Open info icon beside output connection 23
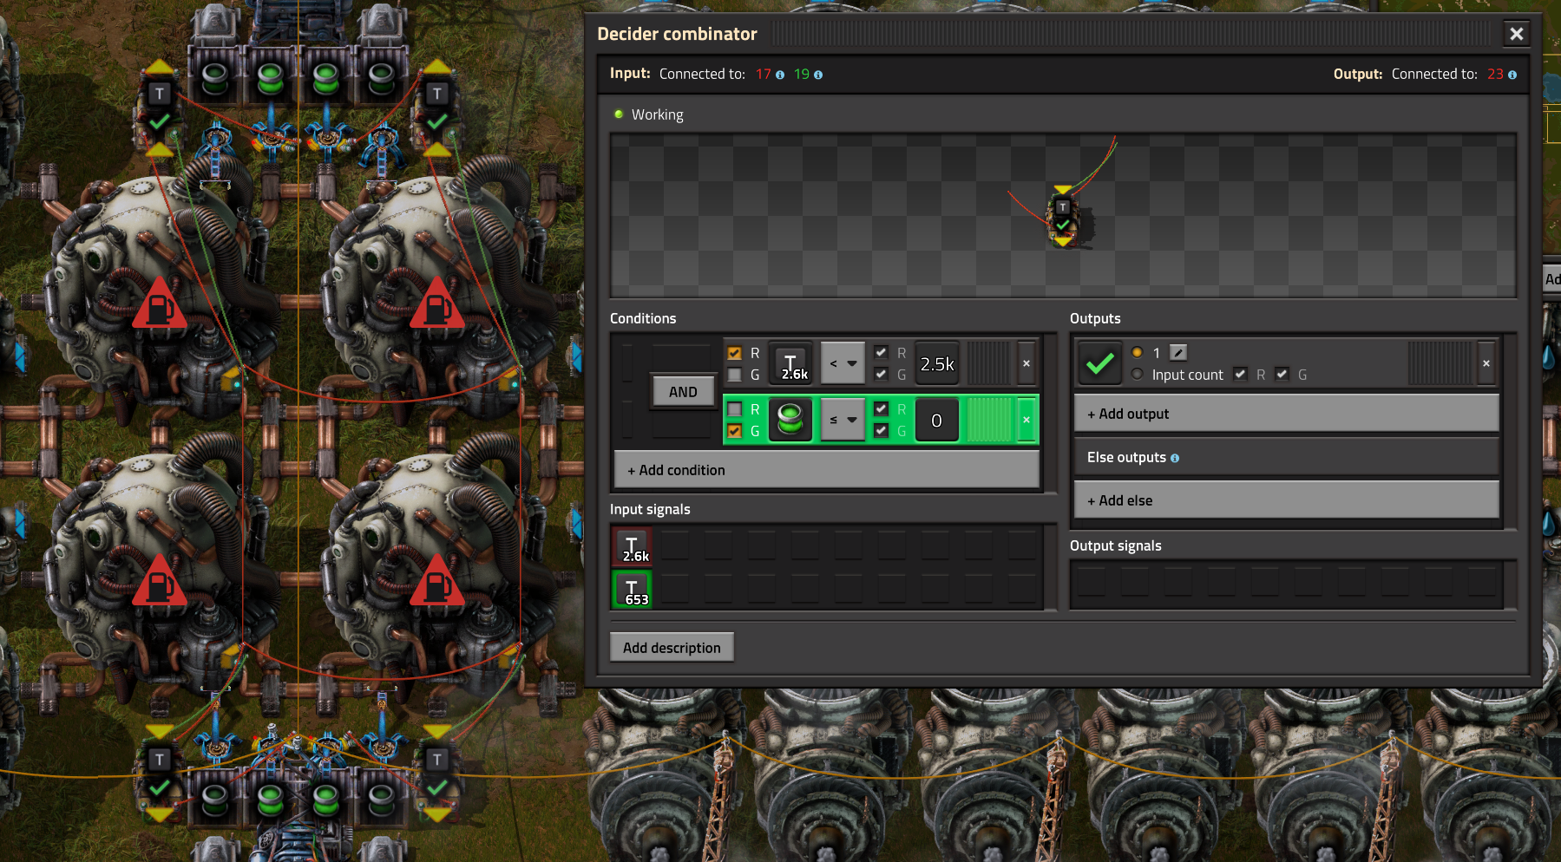1561x862 pixels. pos(1512,75)
